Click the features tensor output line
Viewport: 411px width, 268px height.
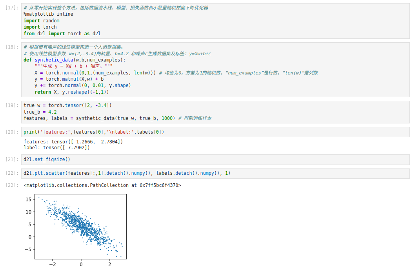click(73, 142)
